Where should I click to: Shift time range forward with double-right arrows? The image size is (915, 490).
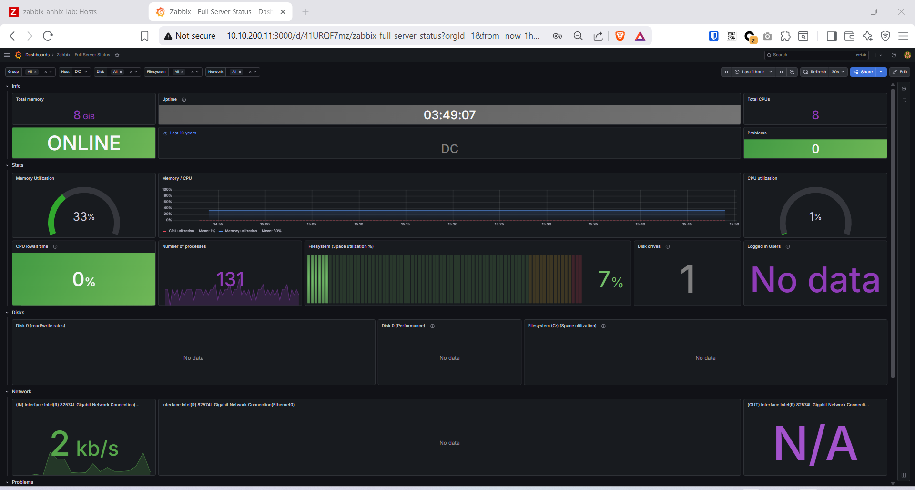(781, 72)
